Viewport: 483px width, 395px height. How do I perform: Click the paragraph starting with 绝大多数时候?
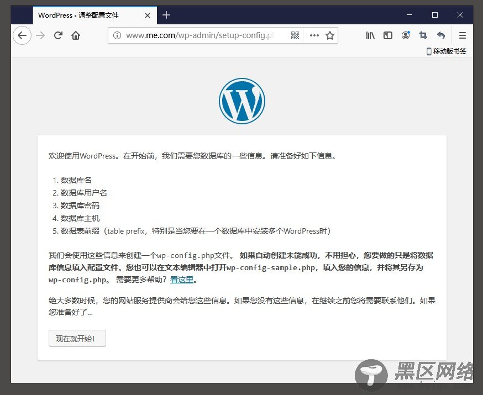(242, 307)
